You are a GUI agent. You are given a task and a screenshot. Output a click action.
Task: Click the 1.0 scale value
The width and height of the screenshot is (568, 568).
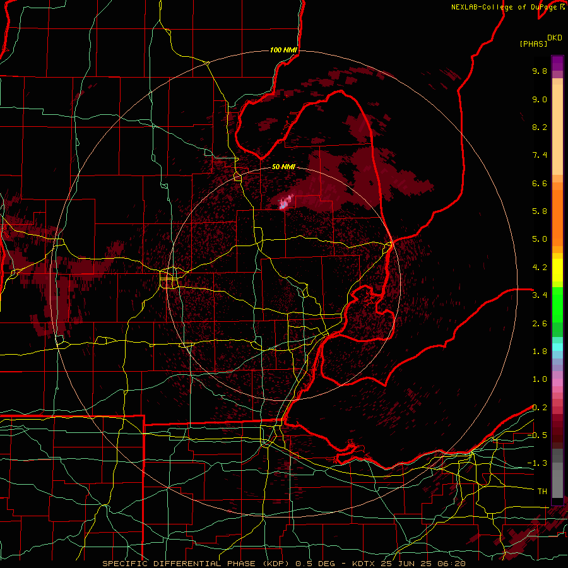coord(540,379)
